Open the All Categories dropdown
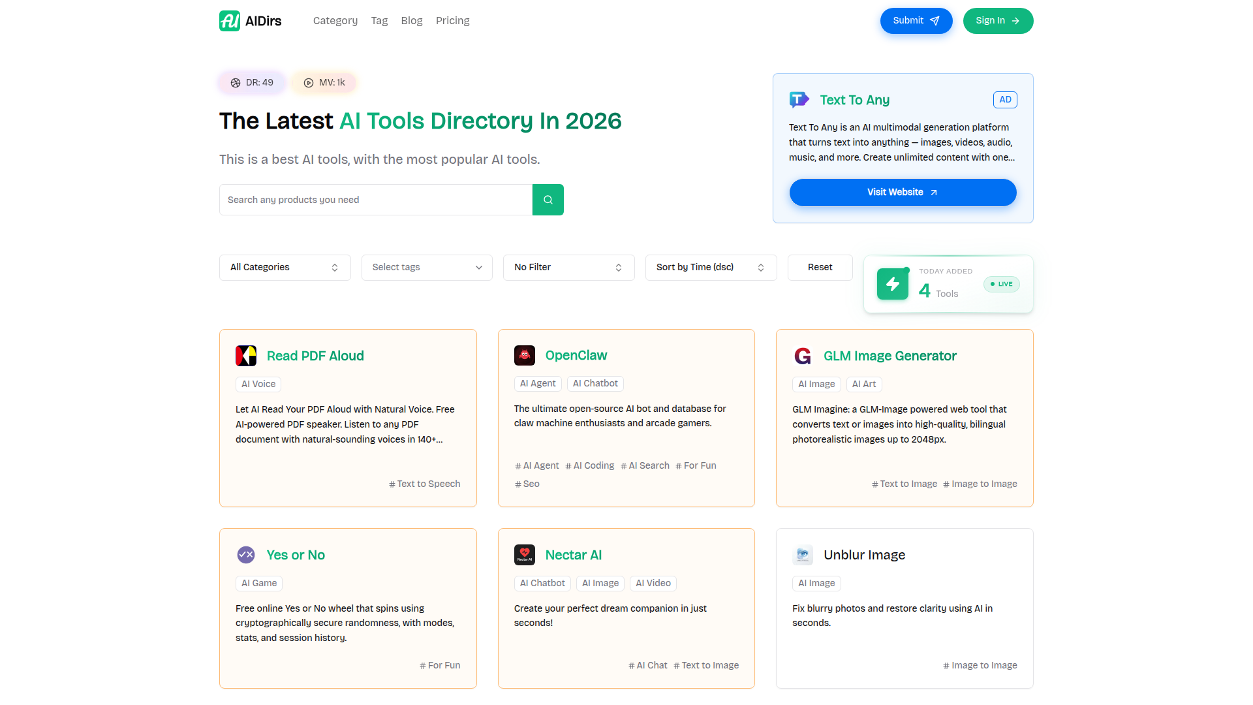This screenshot has height=705, width=1253. 285,268
